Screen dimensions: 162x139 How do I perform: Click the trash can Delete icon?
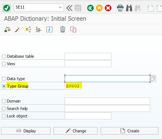click(62, 30)
